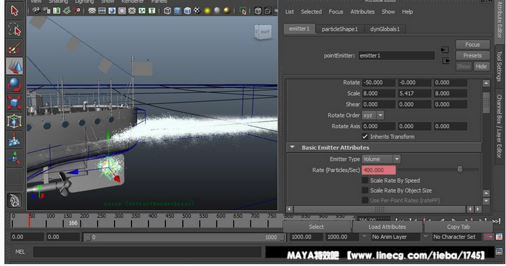Switch to the Rotate tool
Viewport: 506px width, 266px height.
click(x=15, y=84)
